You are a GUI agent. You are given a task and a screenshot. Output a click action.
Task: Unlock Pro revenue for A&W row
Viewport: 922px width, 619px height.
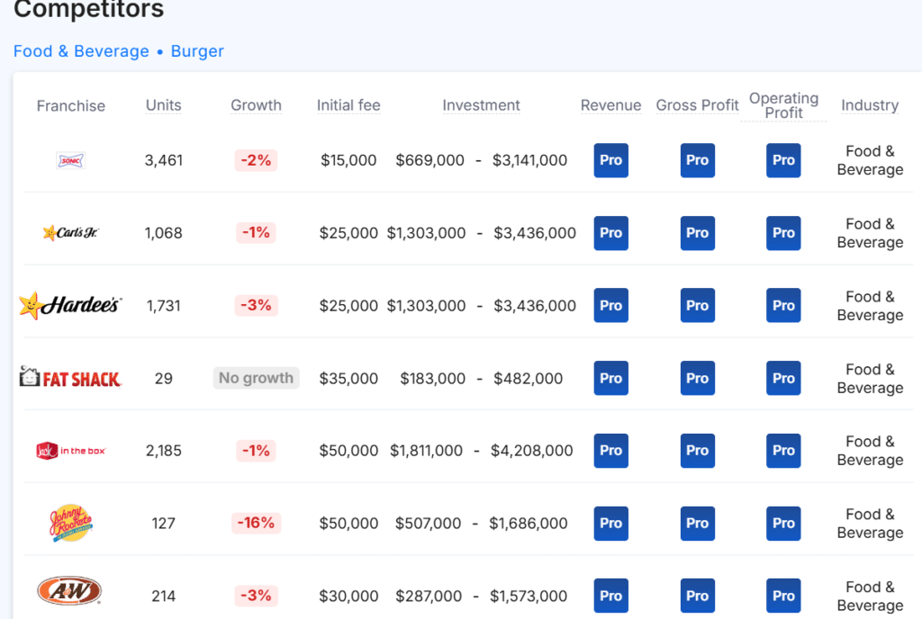click(x=611, y=596)
